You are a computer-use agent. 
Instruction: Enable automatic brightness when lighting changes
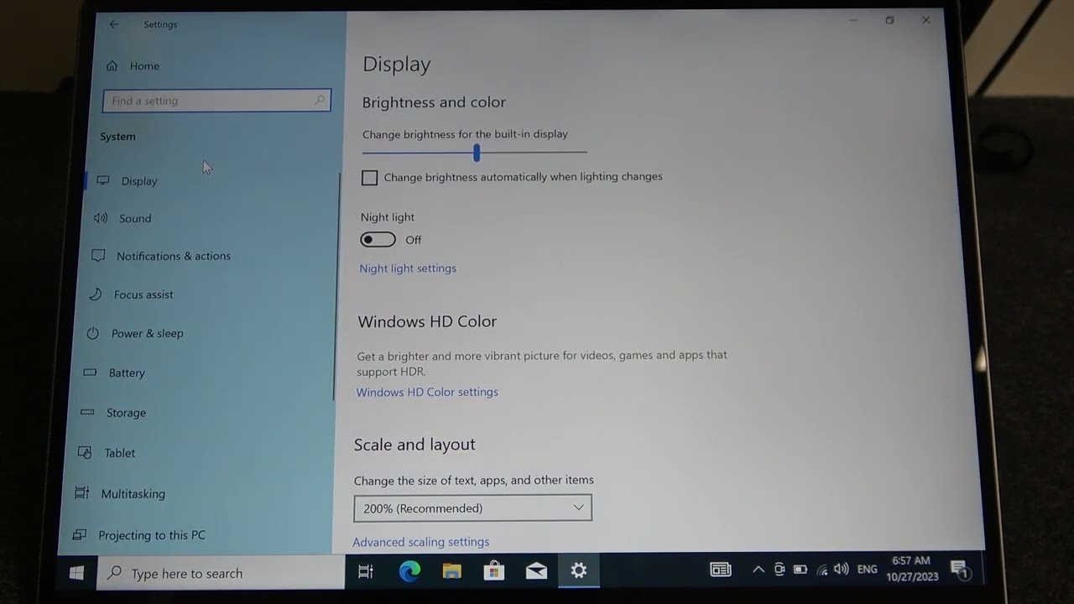tap(369, 178)
